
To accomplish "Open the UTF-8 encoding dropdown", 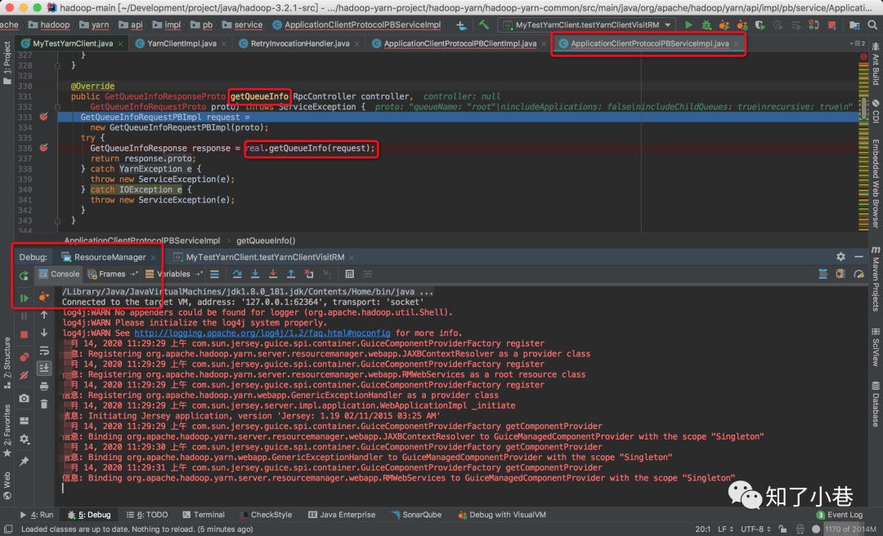I will pyautogui.click(x=752, y=529).
